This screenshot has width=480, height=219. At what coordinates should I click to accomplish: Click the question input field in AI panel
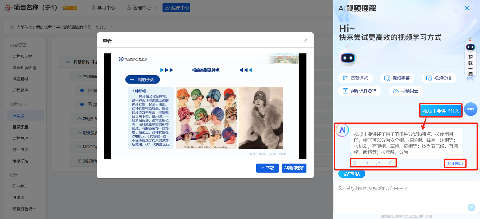pyautogui.click(x=406, y=197)
